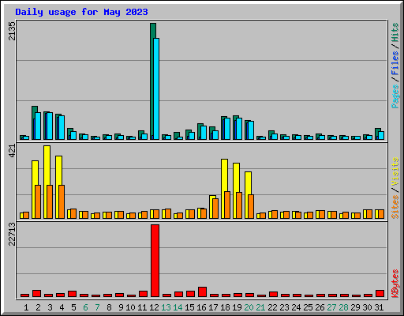This screenshot has height=316, width=404.
Task: Click the Sites legend label
Action: coord(395,207)
